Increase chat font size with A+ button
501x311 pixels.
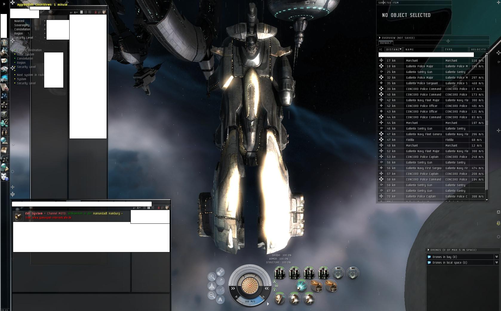pyautogui.click(x=139, y=208)
